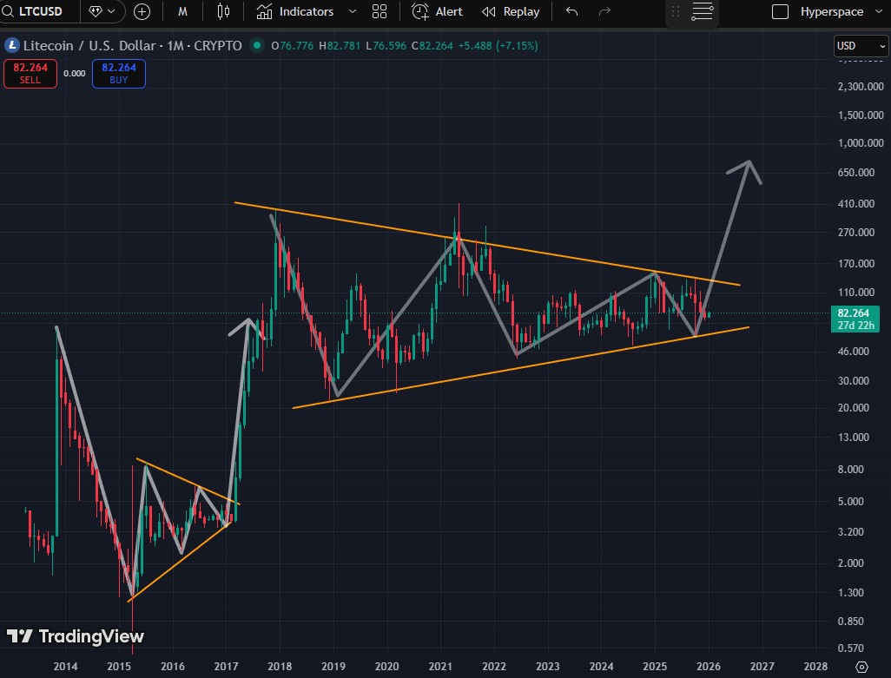The width and height of the screenshot is (891, 678).
Task: Click the high value H82.781
Action: pyautogui.click(x=340, y=45)
